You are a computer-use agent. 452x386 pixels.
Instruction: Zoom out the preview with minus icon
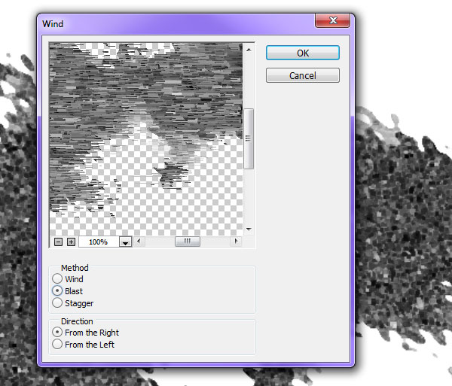tap(58, 242)
